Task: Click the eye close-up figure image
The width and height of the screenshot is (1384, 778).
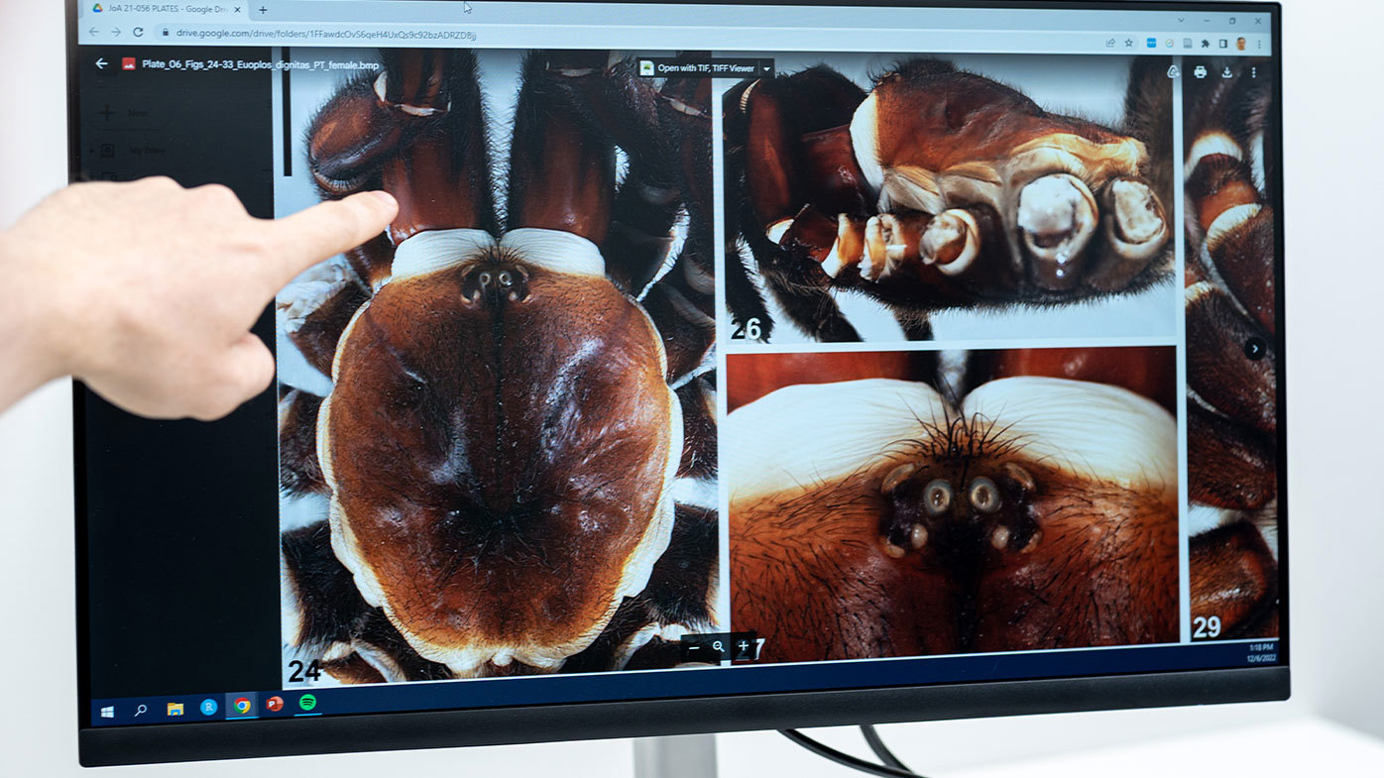Action: (953, 503)
